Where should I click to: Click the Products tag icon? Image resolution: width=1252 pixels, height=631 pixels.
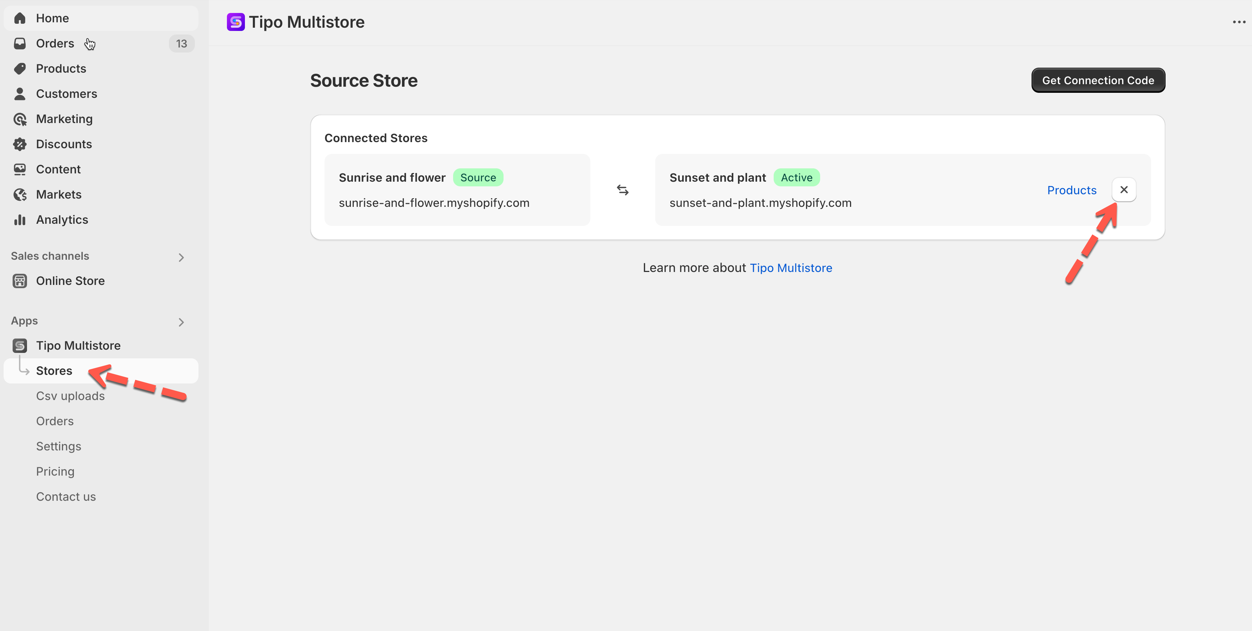(x=20, y=68)
